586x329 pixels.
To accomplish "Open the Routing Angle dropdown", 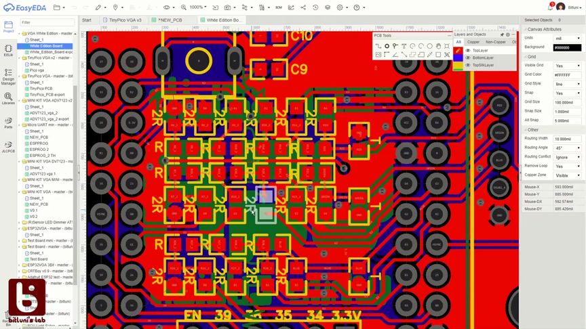I will tap(567, 148).
